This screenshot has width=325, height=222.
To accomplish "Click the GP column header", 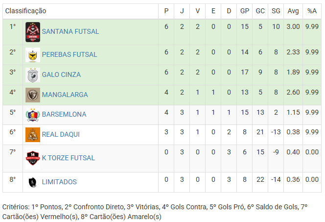I will click(245, 11).
